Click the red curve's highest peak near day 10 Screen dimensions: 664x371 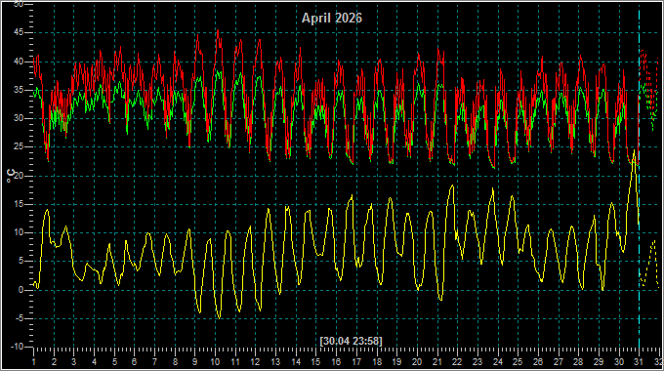pyautogui.click(x=218, y=30)
